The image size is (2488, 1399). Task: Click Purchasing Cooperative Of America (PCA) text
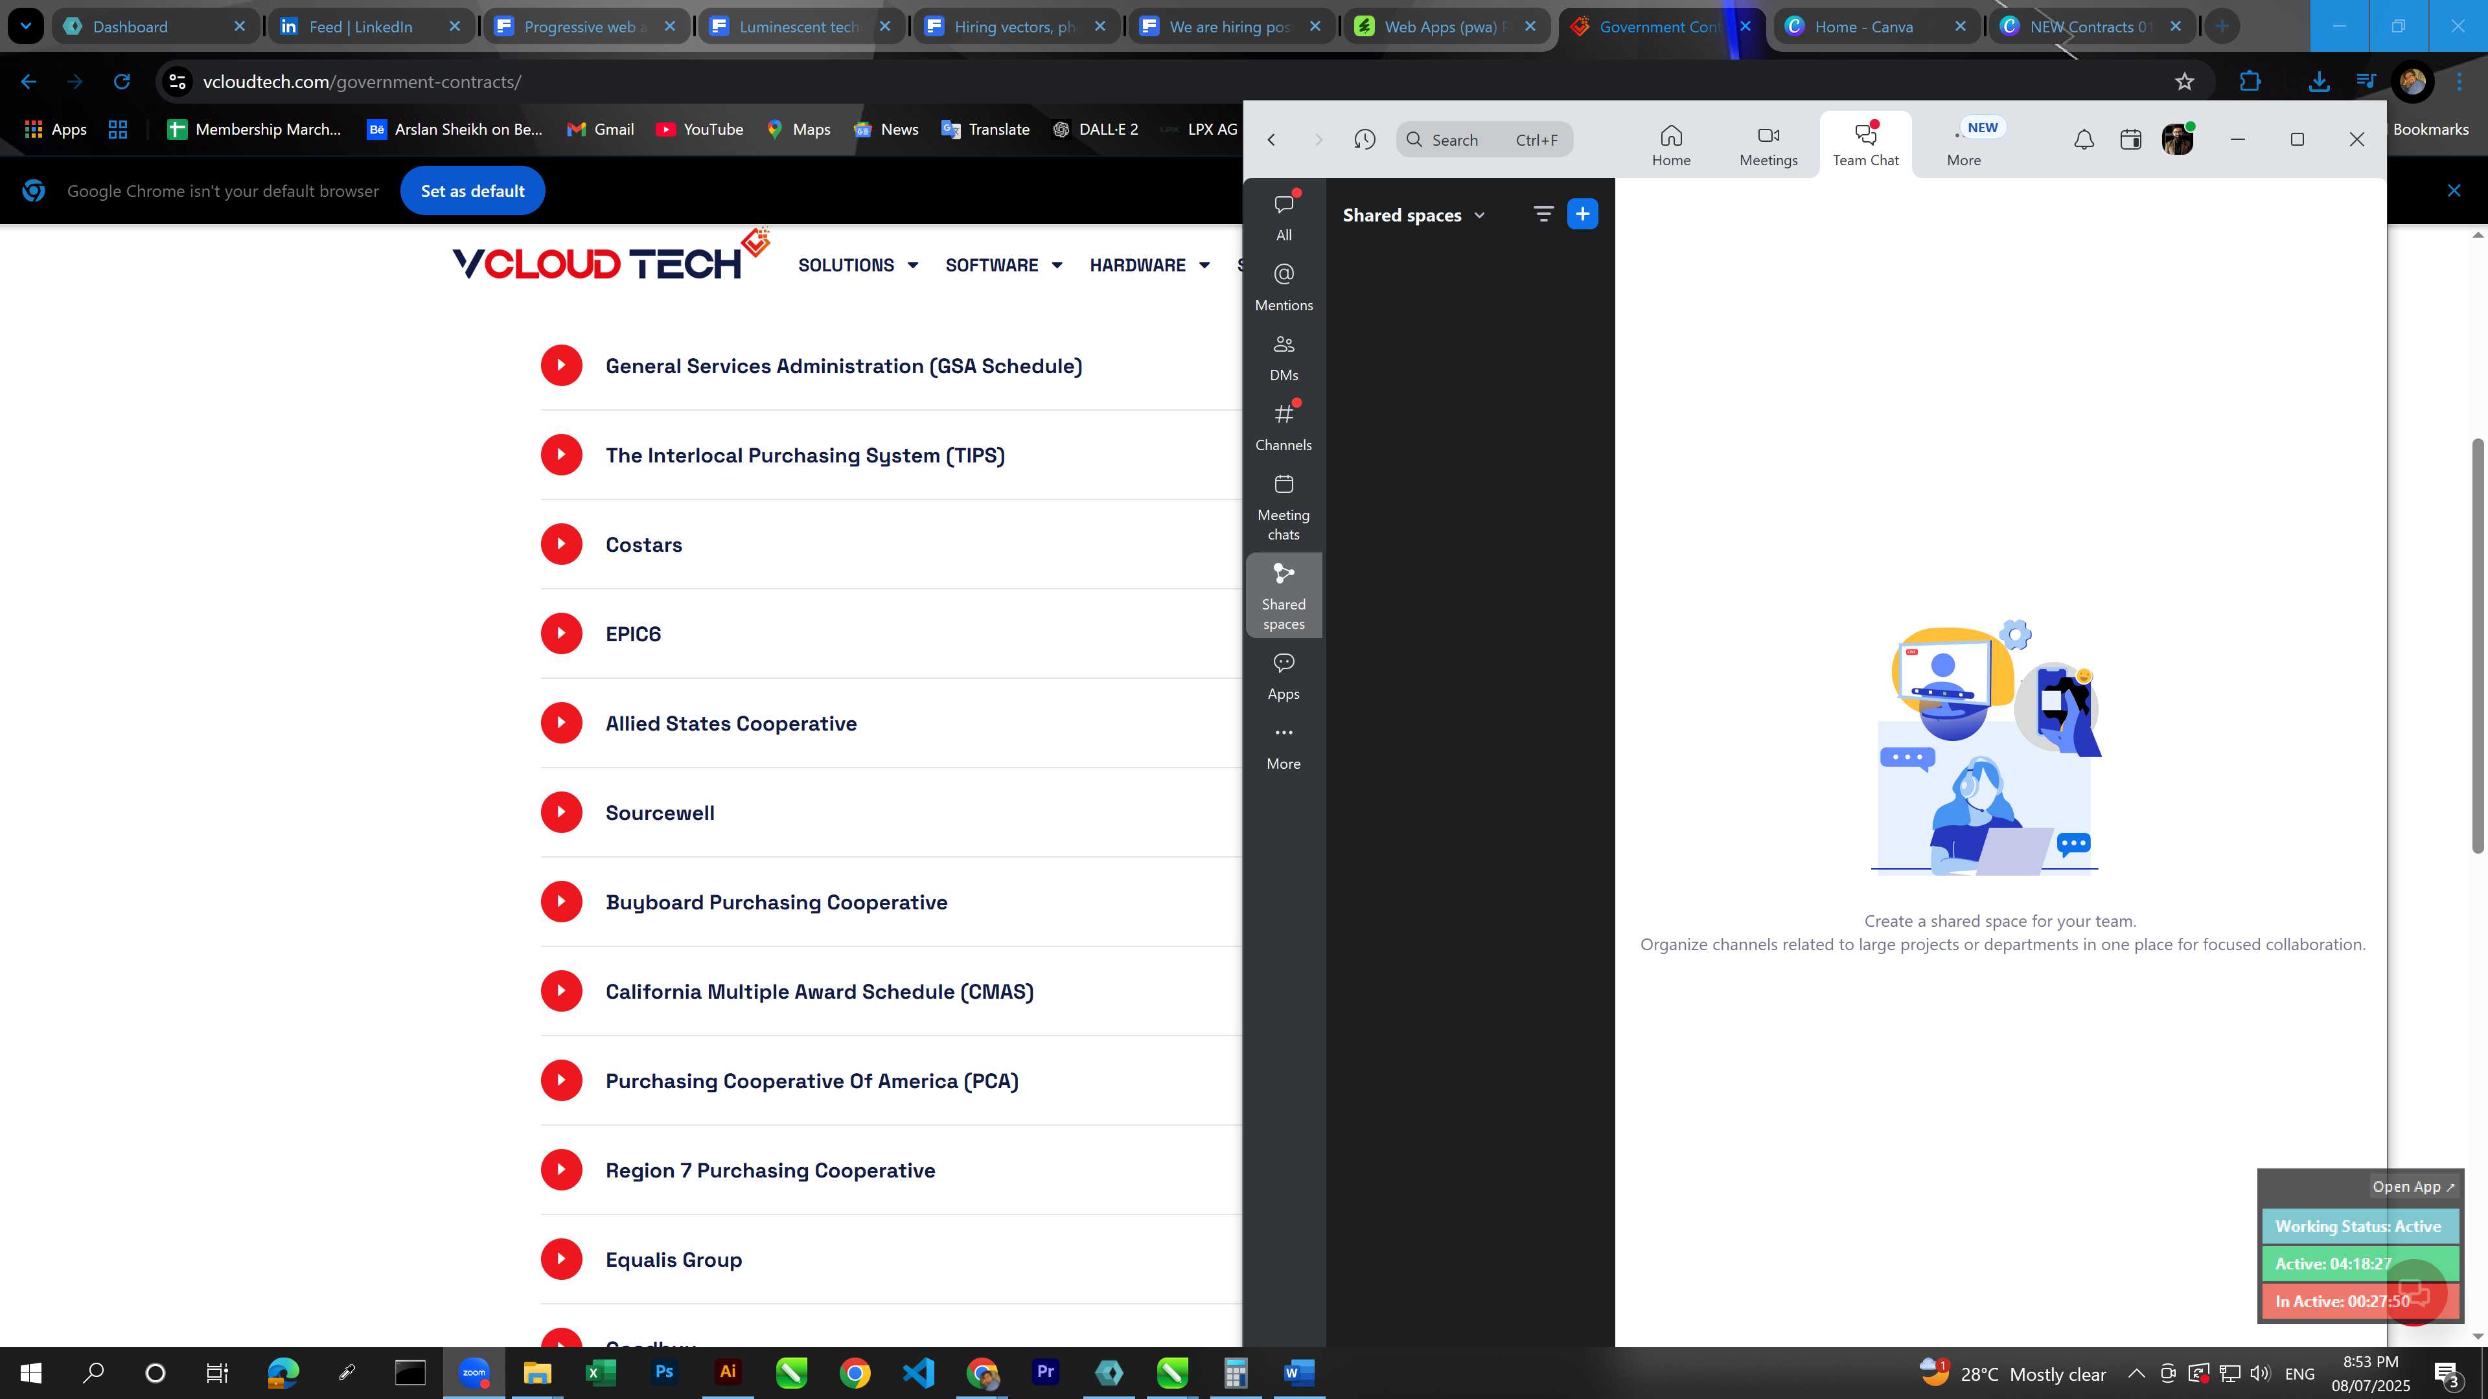click(x=811, y=1082)
